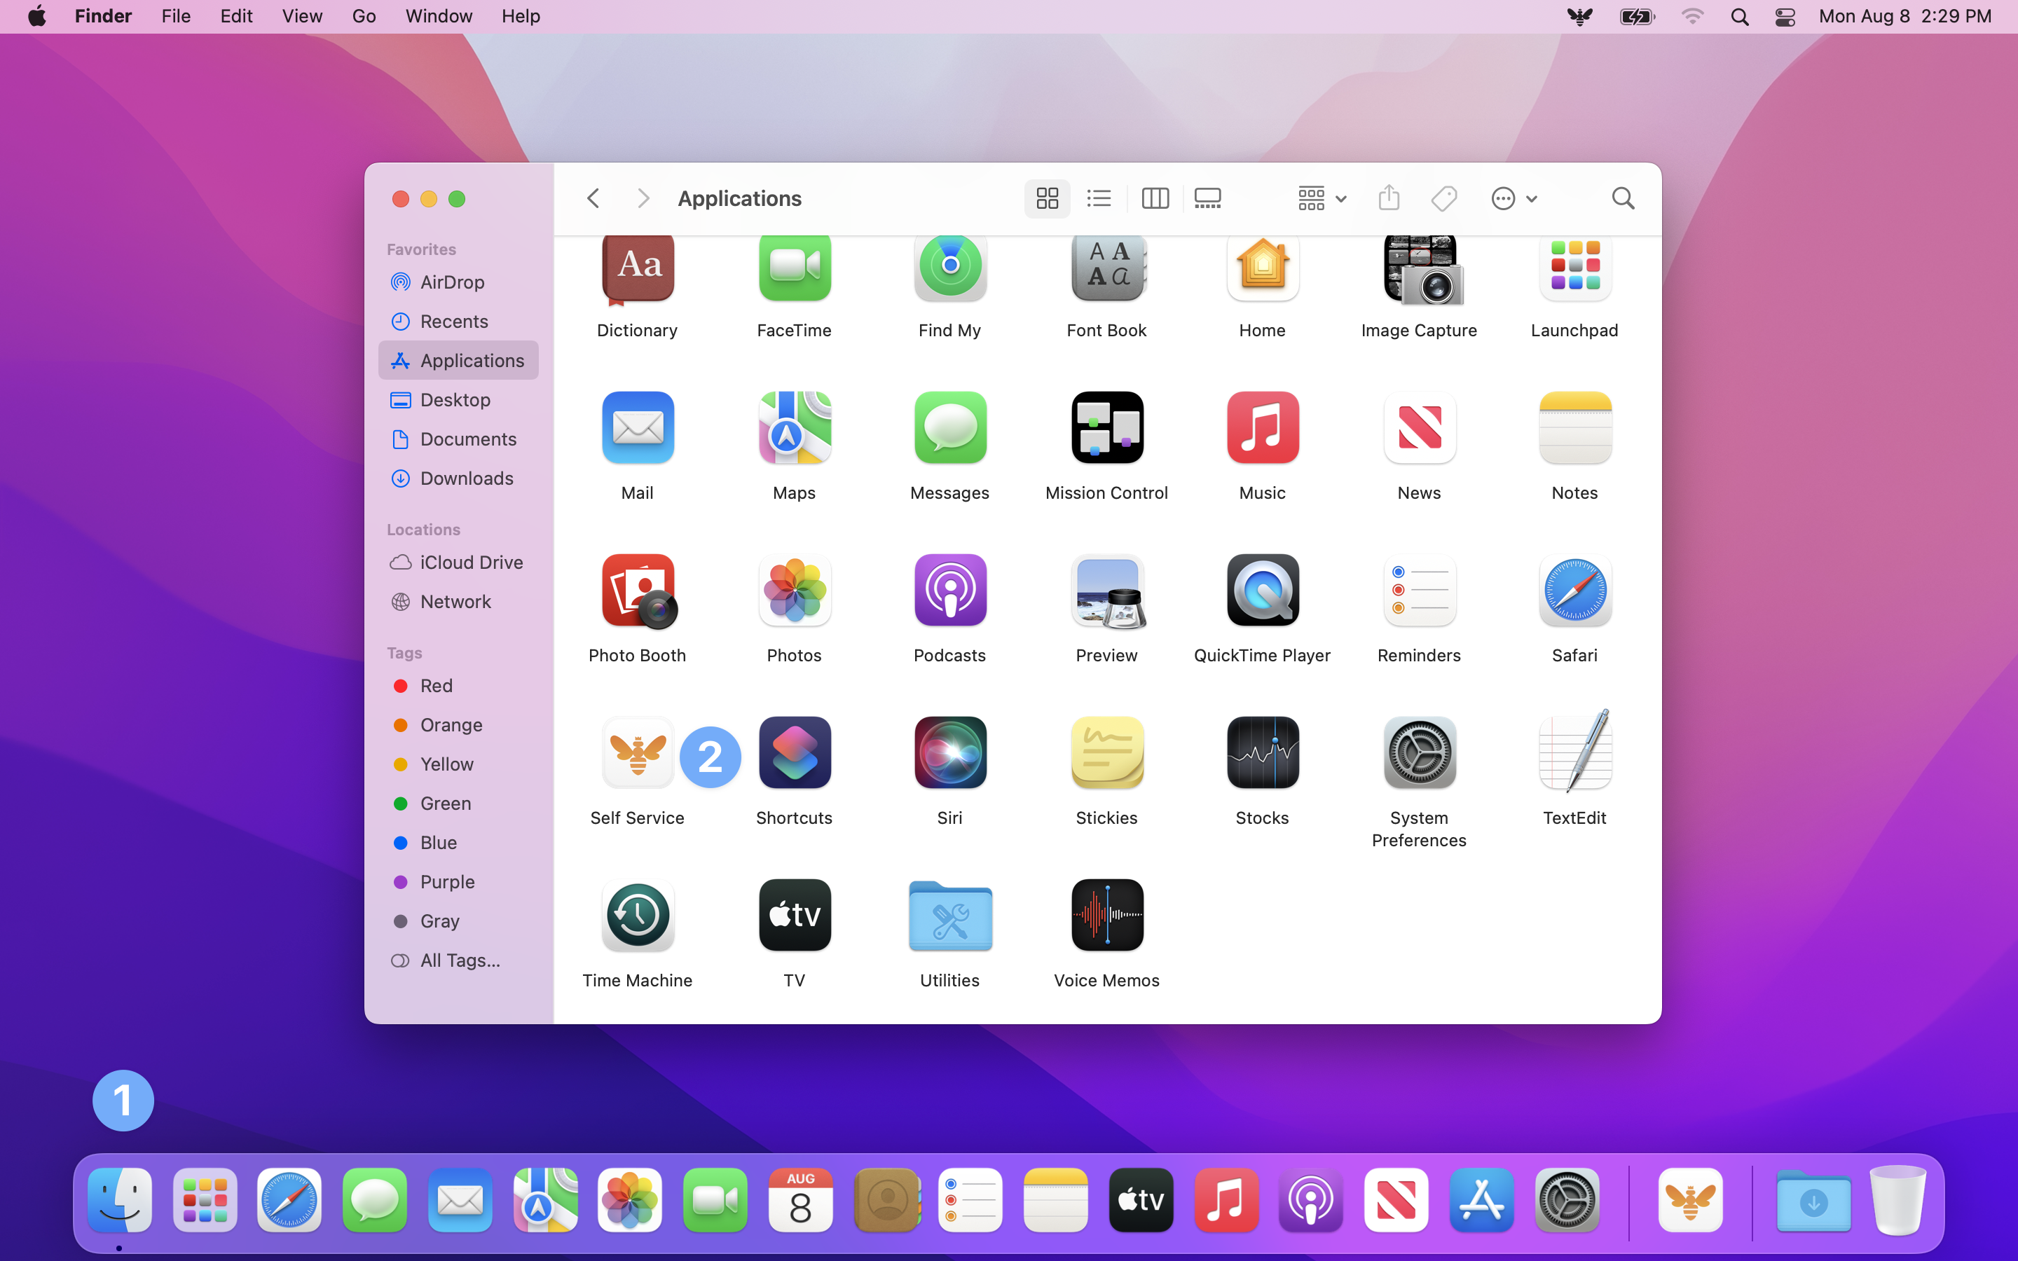Select the Purple tag
Screen dimensions: 2018x1261
tap(447, 883)
